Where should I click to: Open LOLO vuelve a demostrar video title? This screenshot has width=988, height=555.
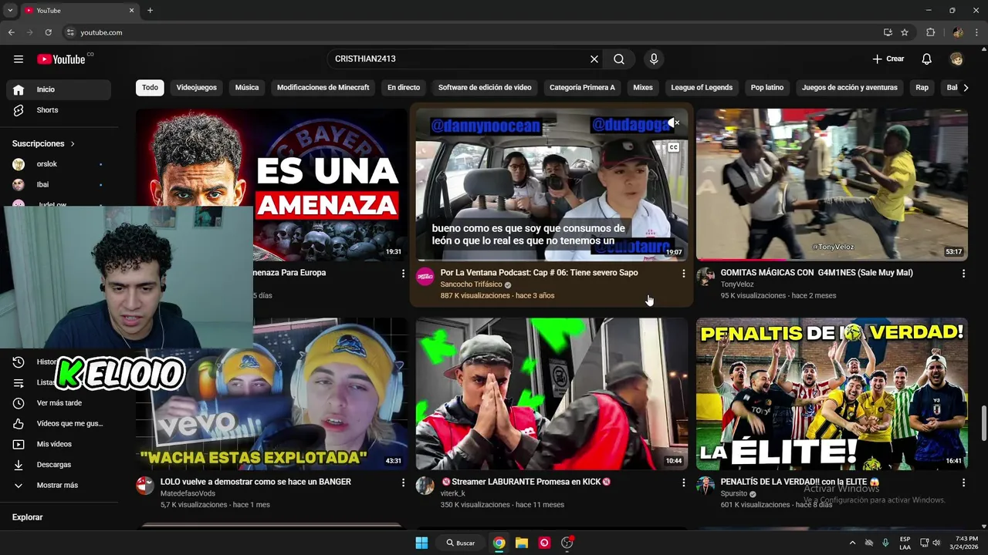click(255, 482)
